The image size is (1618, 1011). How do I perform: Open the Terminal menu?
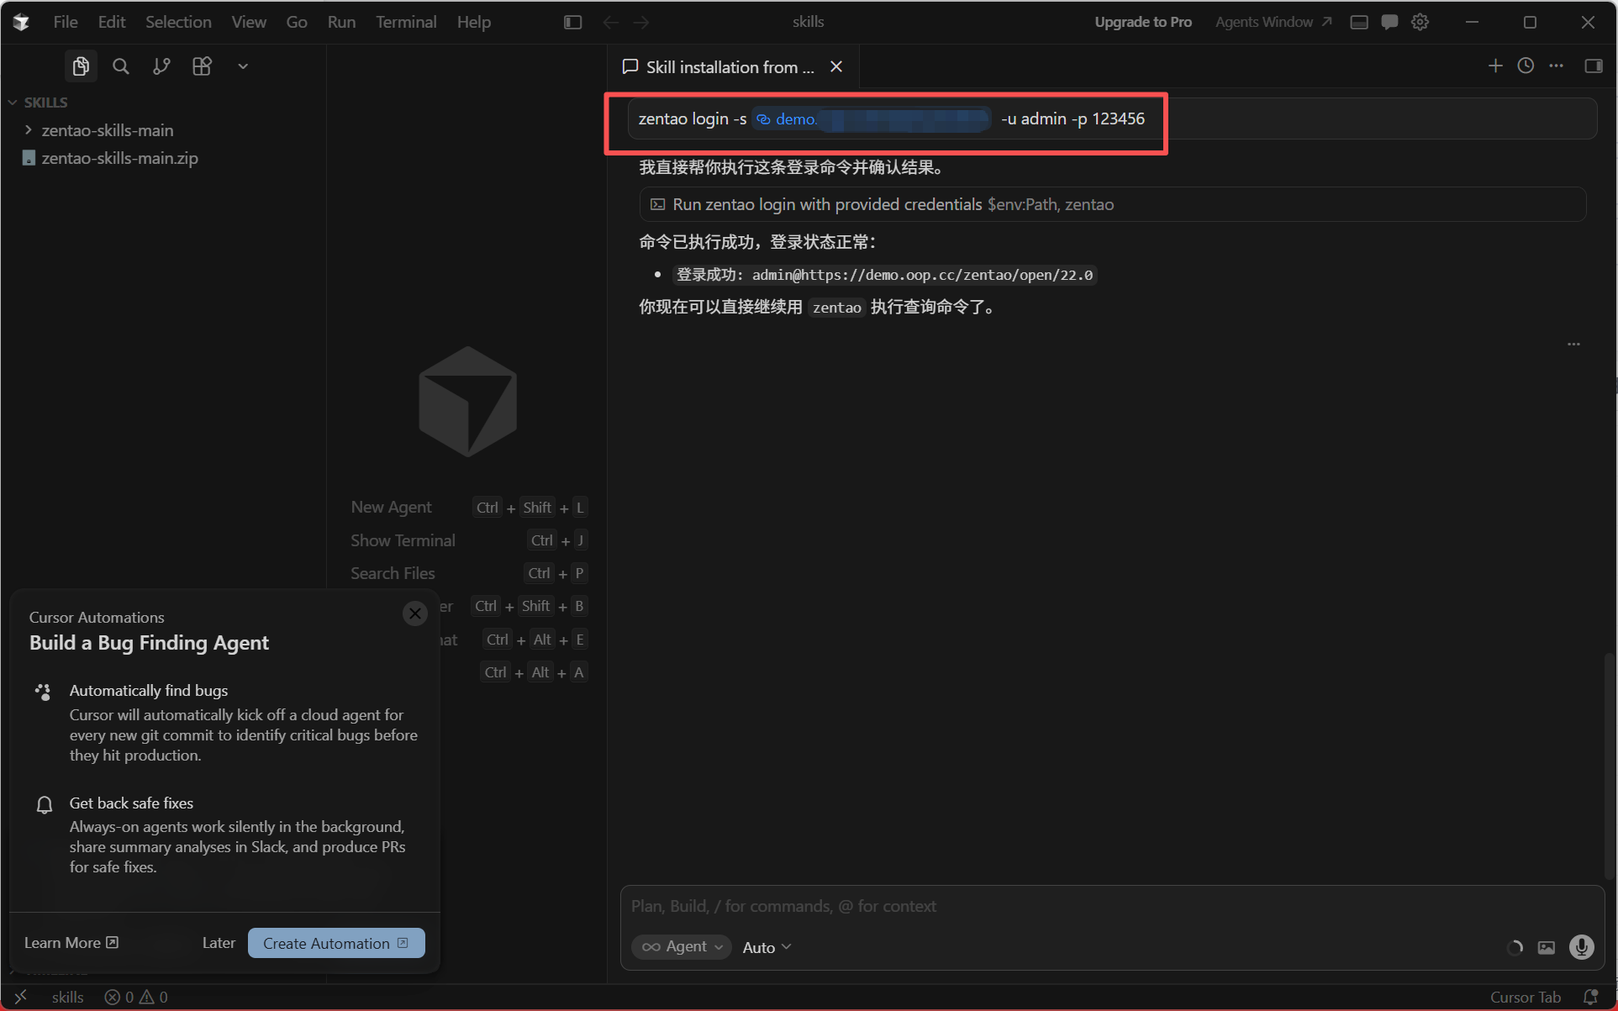pyautogui.click(x=406, y=23)
